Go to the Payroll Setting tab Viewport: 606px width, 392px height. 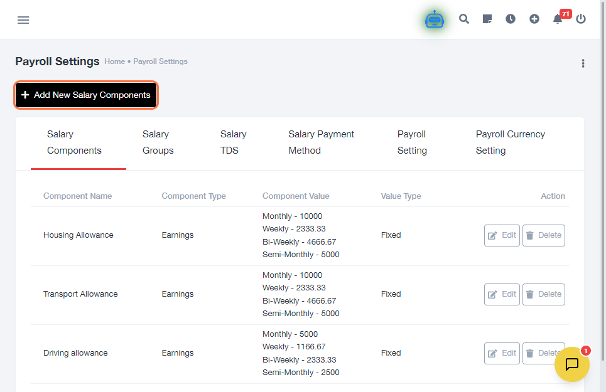pos(412,142)
